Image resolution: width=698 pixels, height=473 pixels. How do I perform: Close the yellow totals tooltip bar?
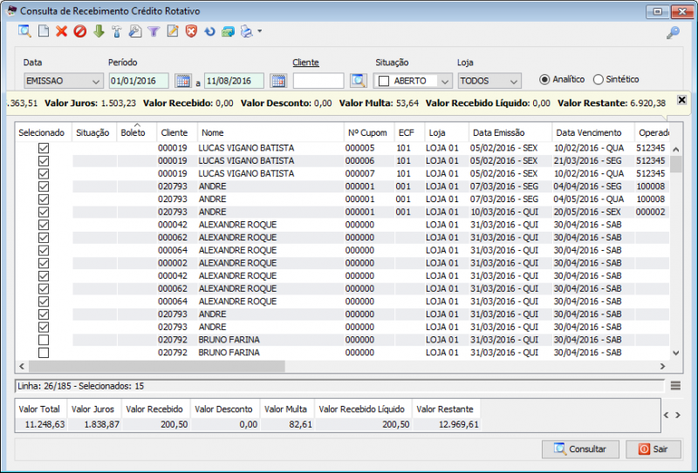(x=681, y=99)
